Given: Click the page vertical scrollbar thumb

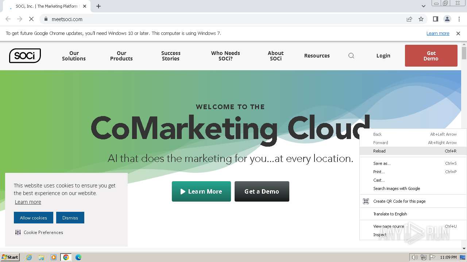Looking at the screenshot, I should click(464, 53).
